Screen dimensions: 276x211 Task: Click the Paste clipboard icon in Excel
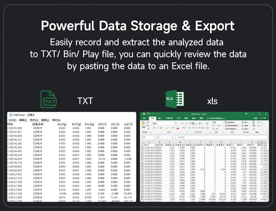[144, 124]
